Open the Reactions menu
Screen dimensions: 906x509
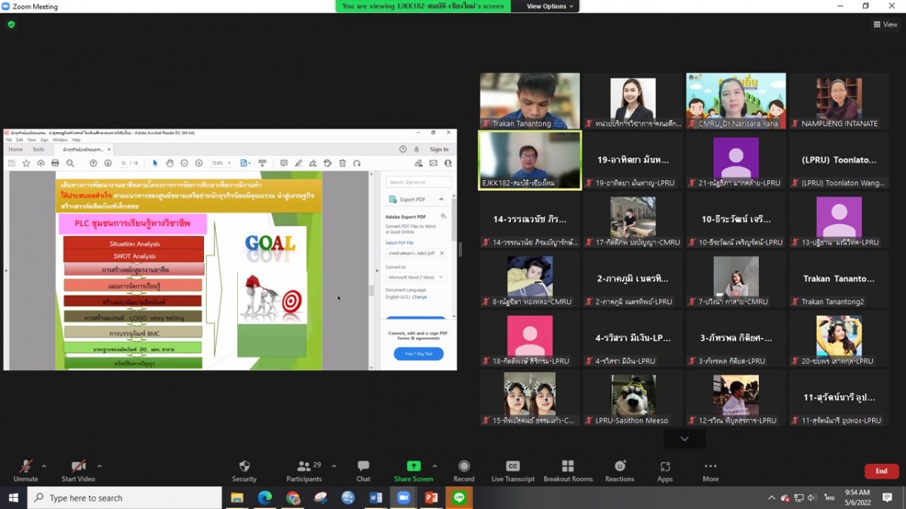point(619,467)
